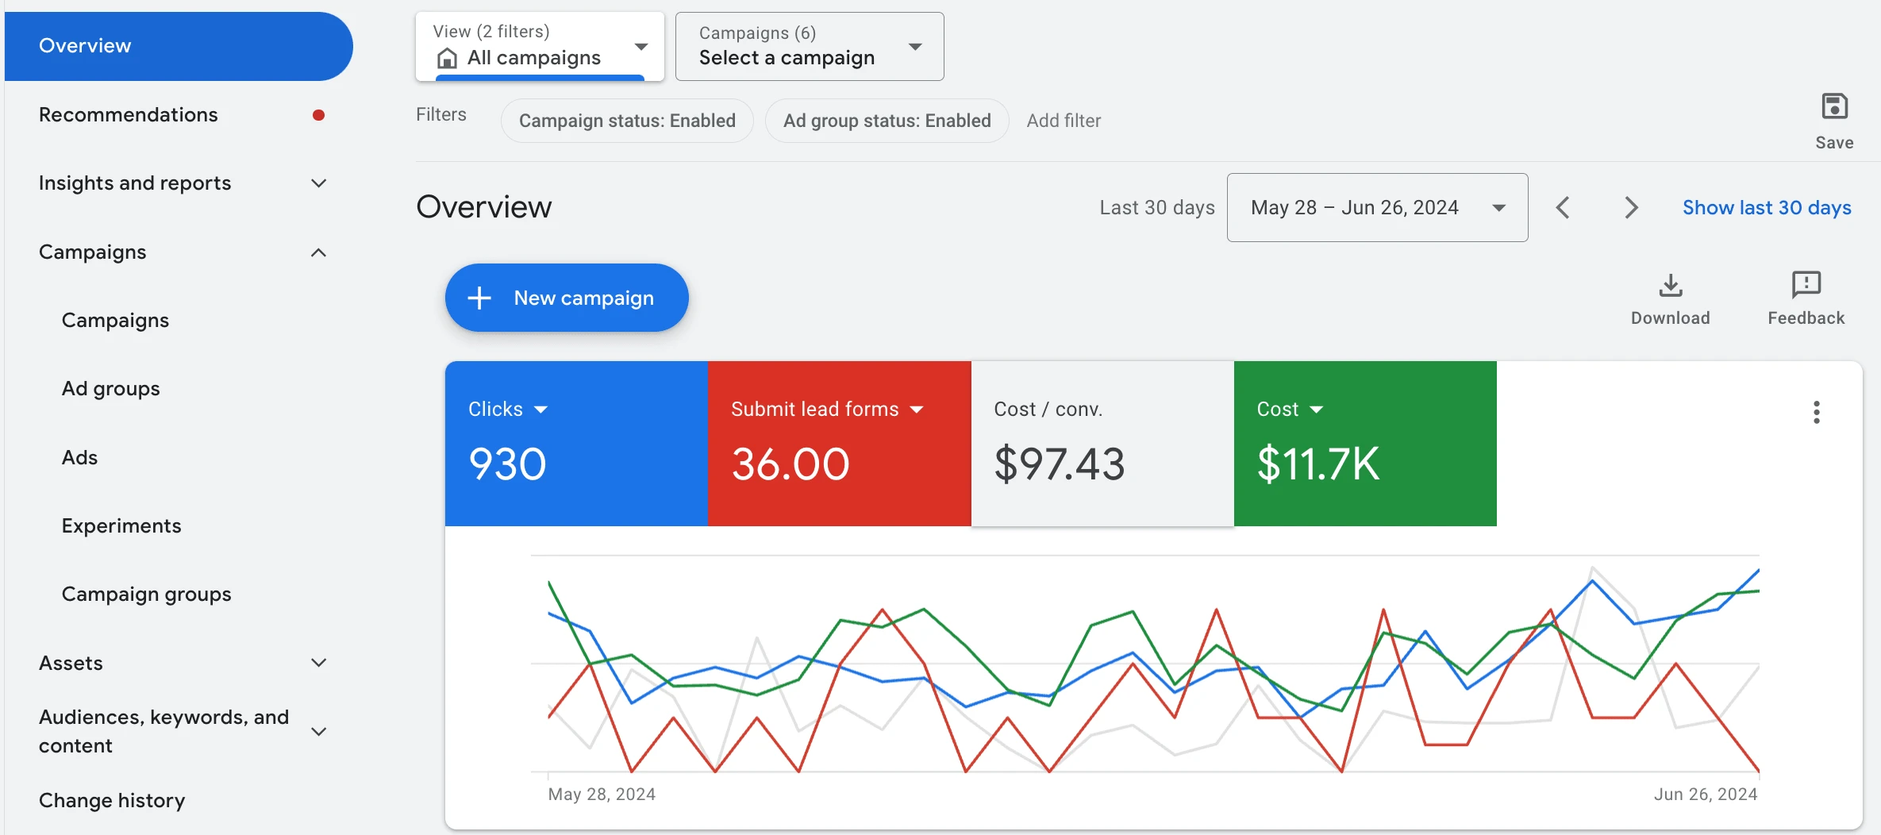Click Show last 30 days link

(1767, 208)
